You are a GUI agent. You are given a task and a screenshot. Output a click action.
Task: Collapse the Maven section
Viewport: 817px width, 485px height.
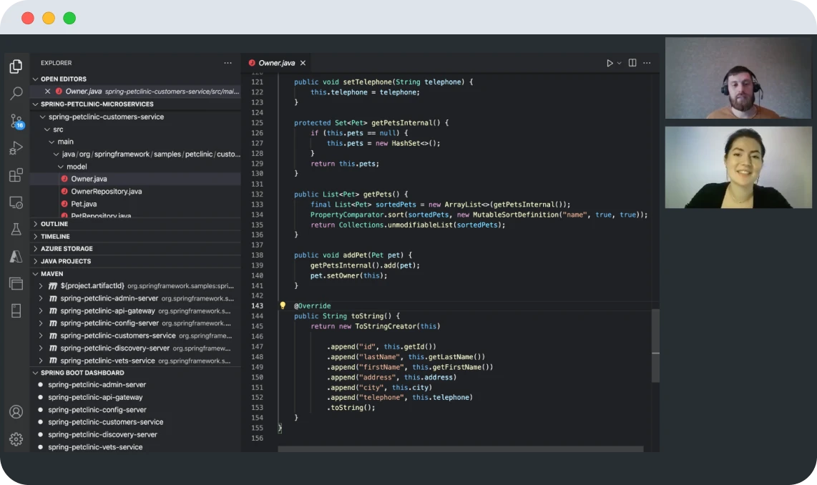pyautogui.click(x=52, y=273)
